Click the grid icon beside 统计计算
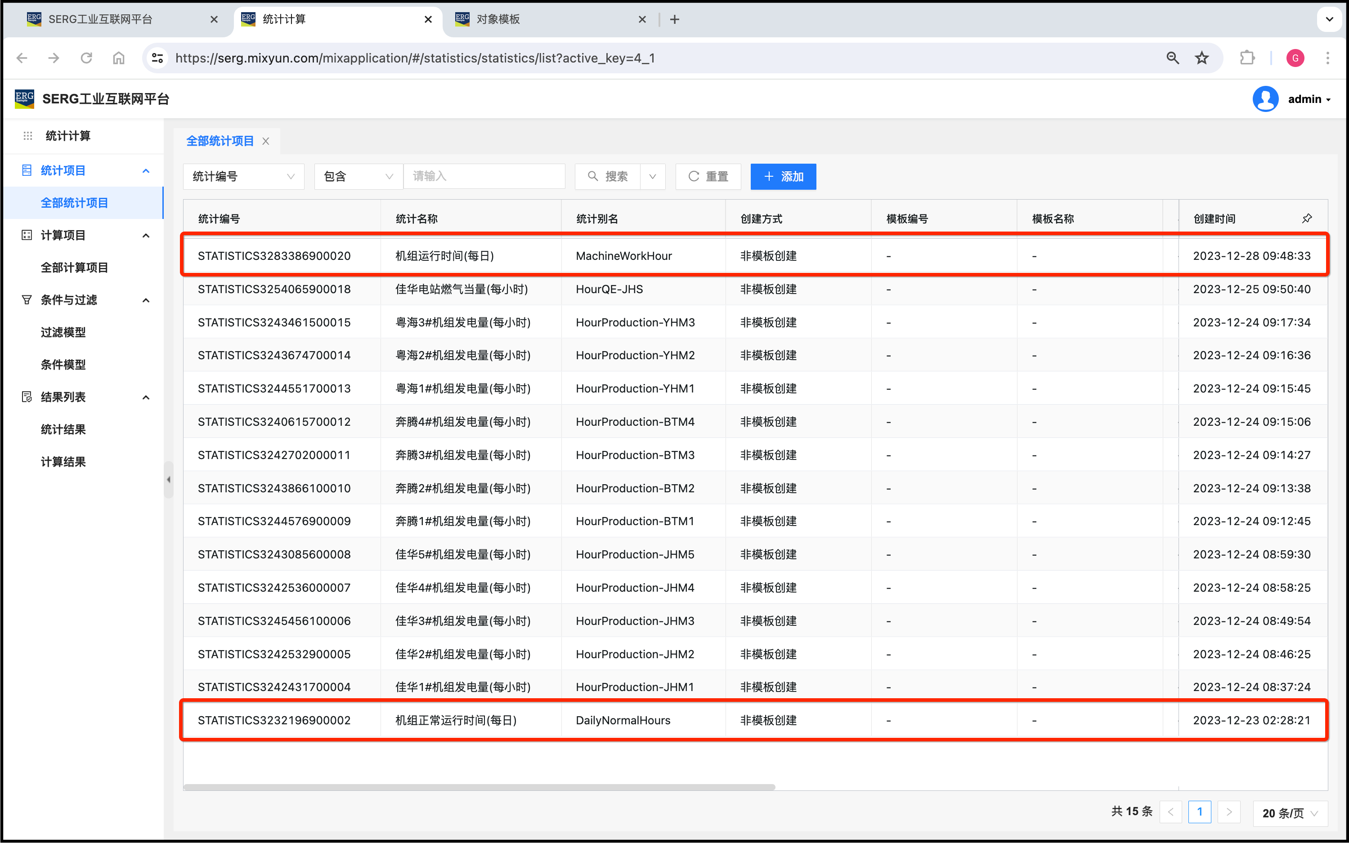 tap(28, 135)
